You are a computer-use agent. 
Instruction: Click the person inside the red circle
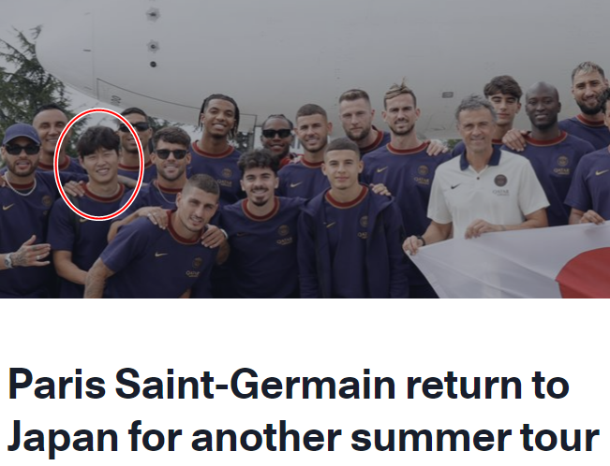click(x=99, y=163)
